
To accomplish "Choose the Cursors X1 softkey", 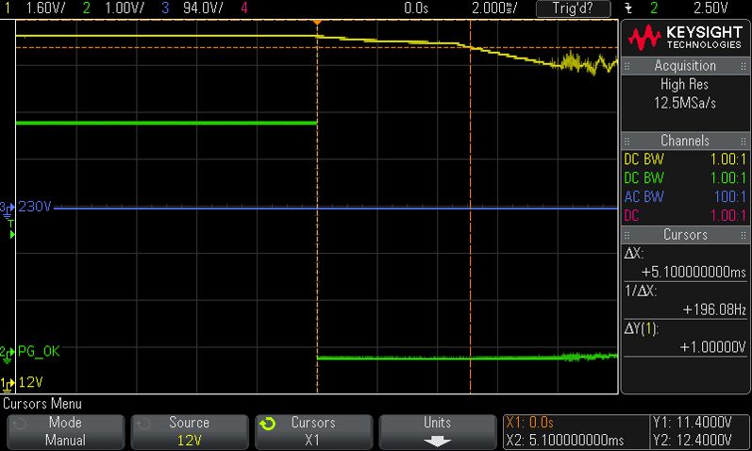I will pyautogui.click(x=313, y=431).
